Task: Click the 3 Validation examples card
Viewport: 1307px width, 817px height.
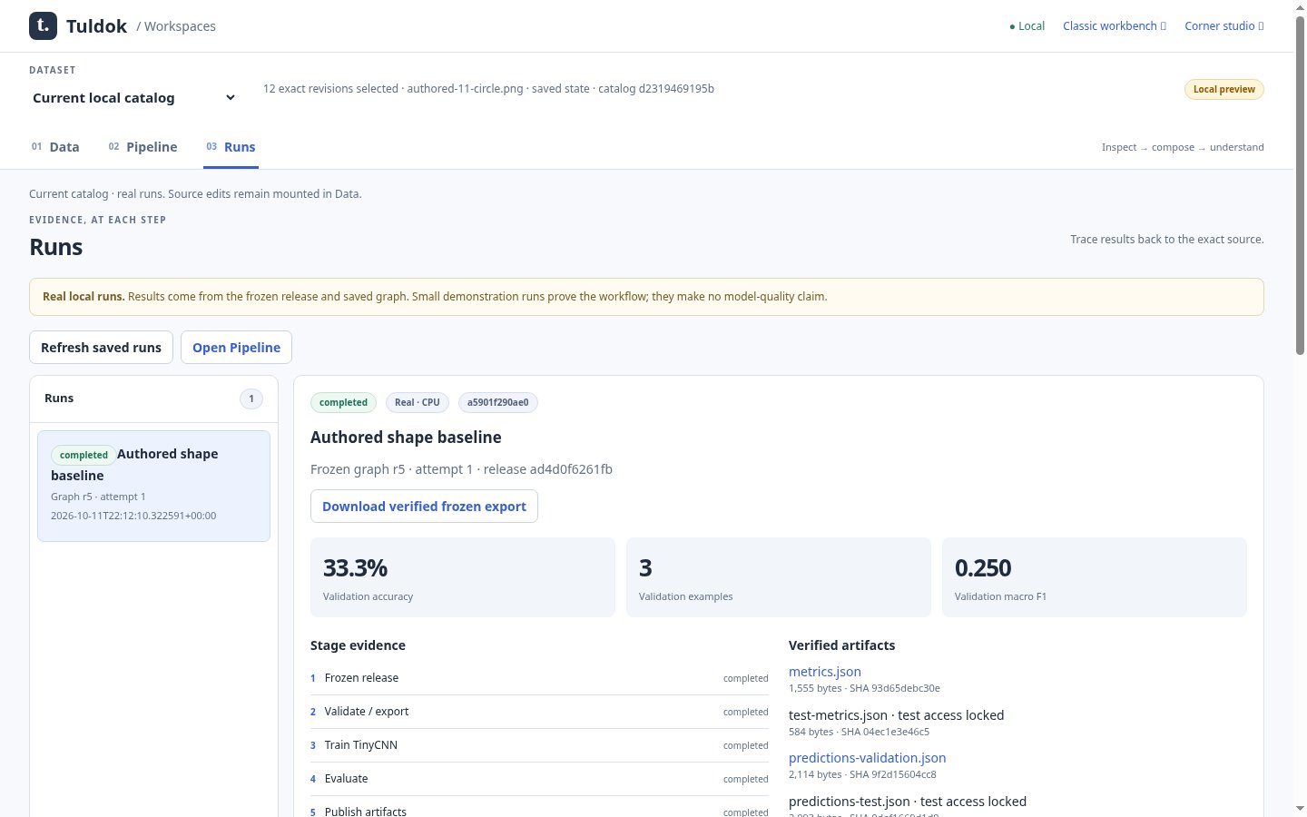Action: pos(779,577)
